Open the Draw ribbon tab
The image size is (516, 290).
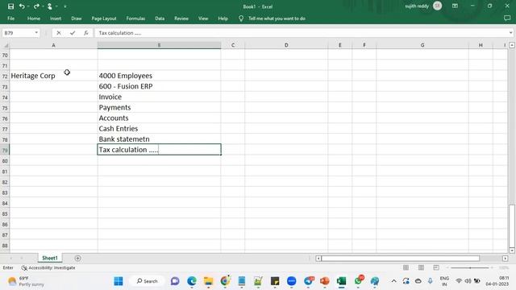pos(77,19)
